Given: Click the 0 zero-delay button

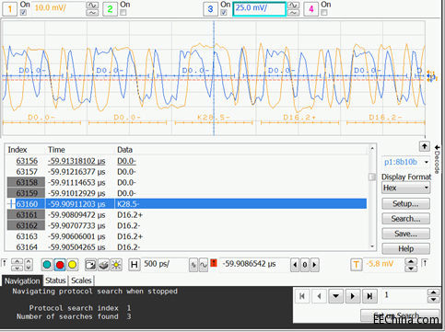Looking at the screenshot, I should (x=305, y=265).
